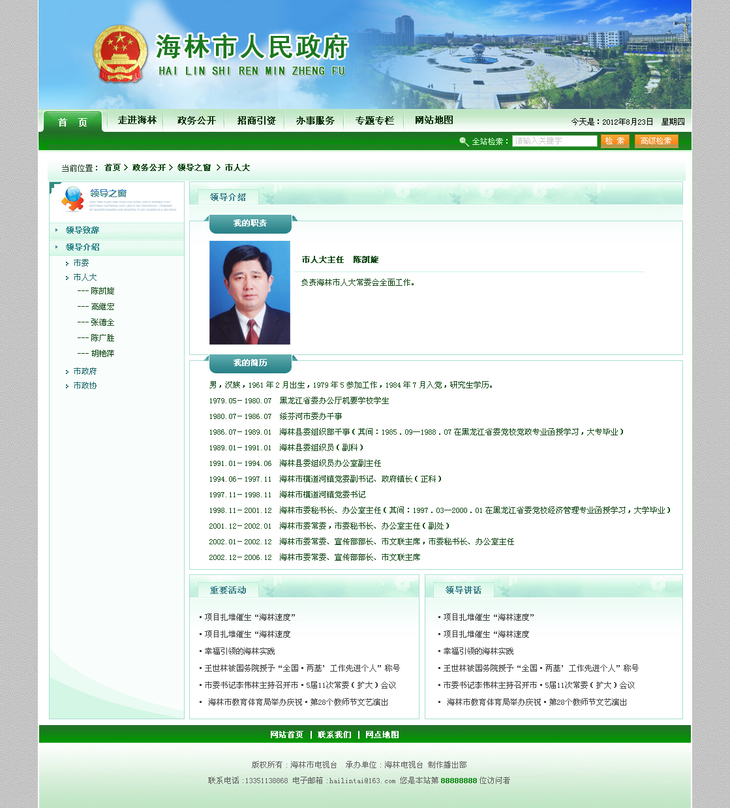Go to 首页 in breadcrumb
Image resolution: width=730 pixels, height=808 pixels.
112,168
